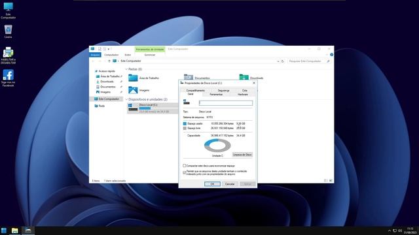Show hidden tray icons chevron on taskbar

pyautogui.click(x=390, y=230)
